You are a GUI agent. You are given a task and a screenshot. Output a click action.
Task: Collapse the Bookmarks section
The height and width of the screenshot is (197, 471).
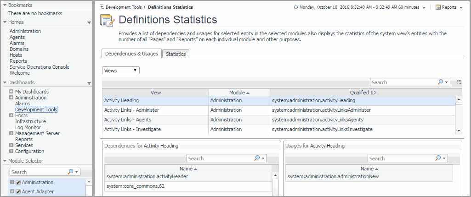5,5
